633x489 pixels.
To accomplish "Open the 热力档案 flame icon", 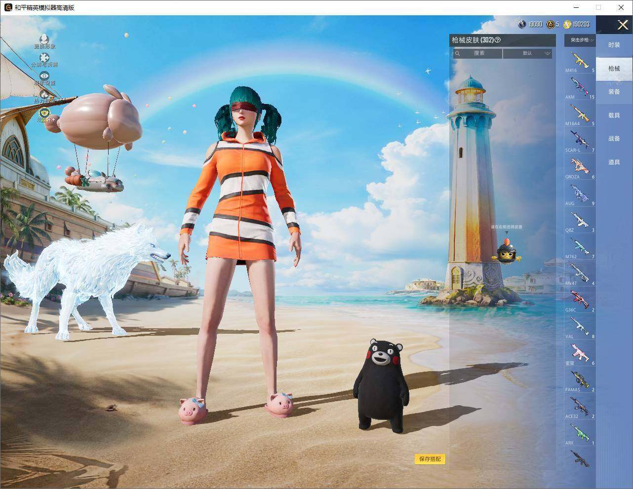I will 44,94.
